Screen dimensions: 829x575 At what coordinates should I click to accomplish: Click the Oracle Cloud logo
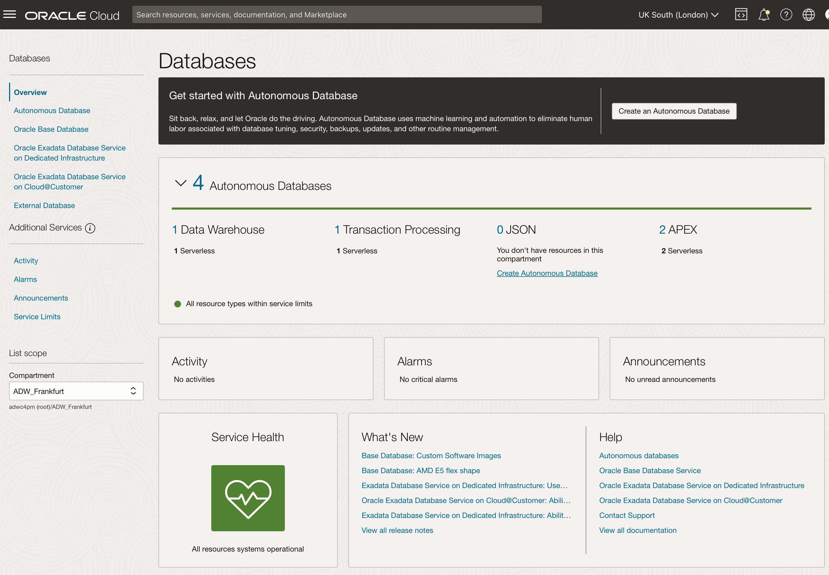(72, 15)
